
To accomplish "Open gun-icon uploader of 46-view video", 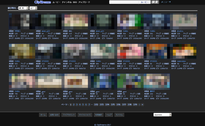I will [125, 92].
